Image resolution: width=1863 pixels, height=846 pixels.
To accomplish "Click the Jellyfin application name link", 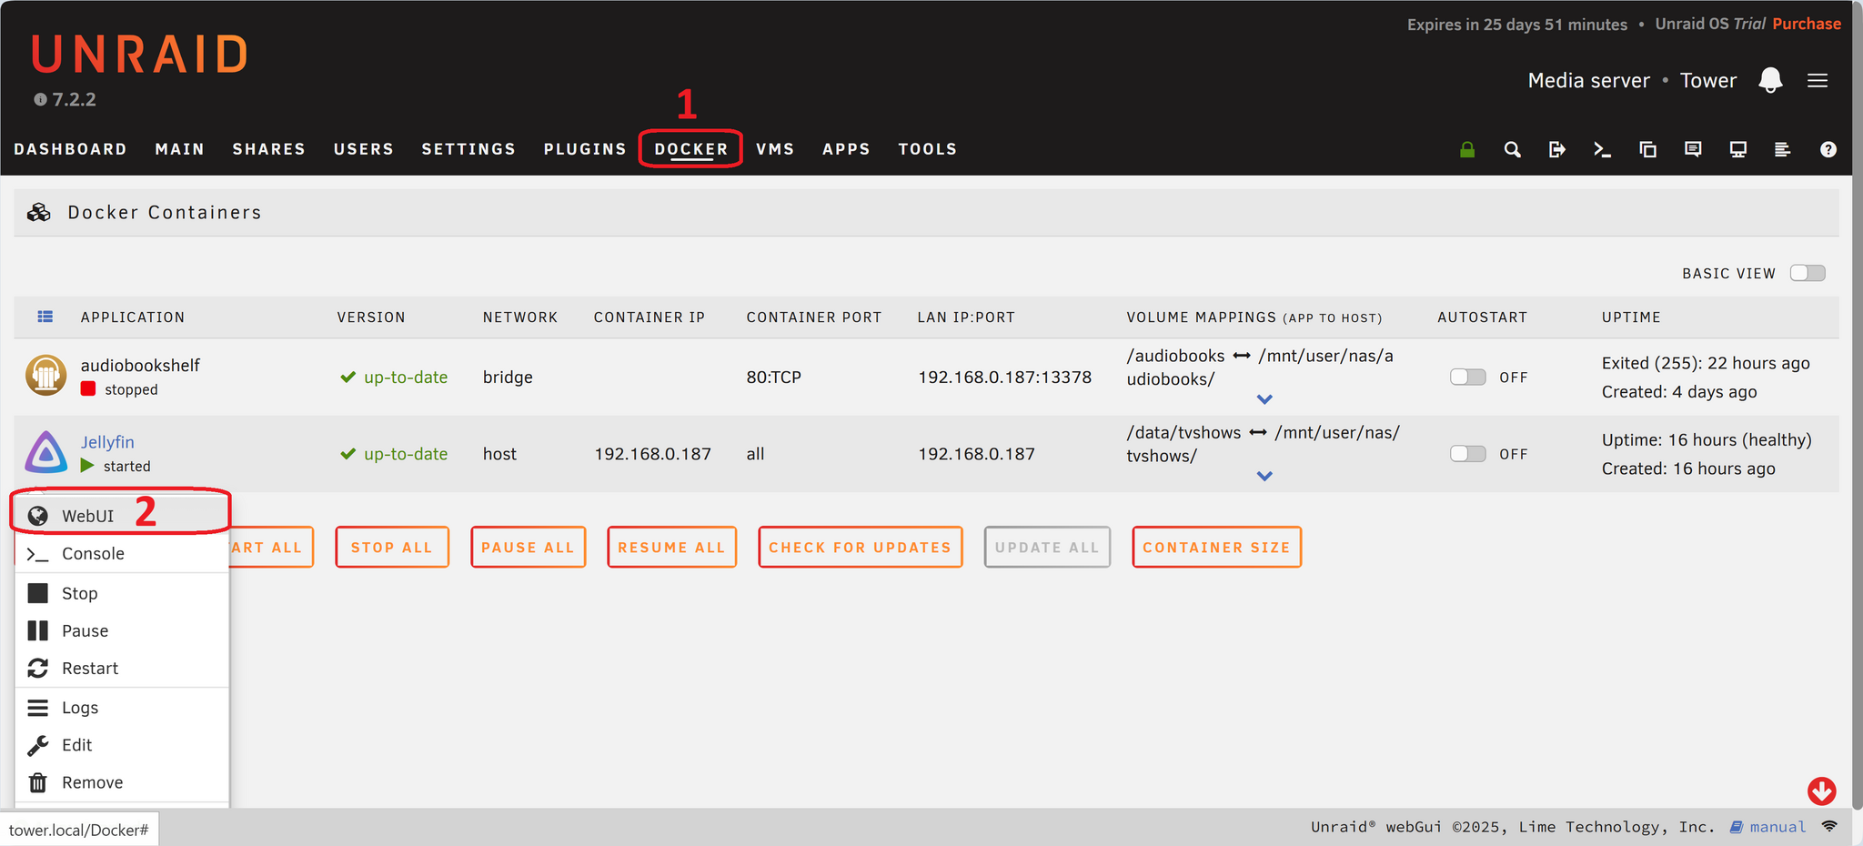I will pyautogui.click(x=107, y=442).
